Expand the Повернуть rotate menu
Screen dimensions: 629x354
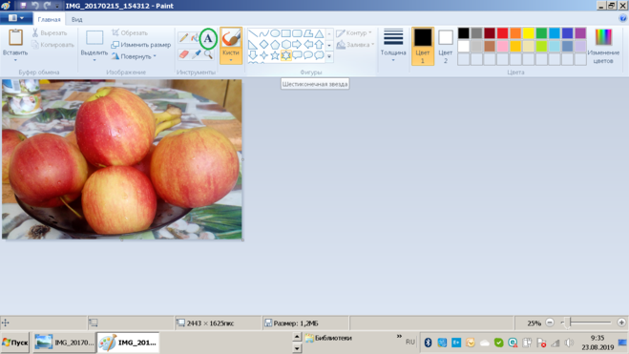134,56
